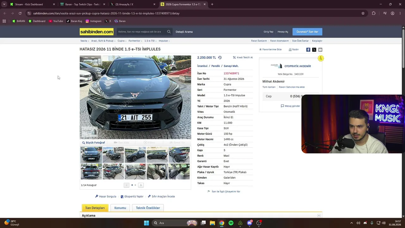This screenshot has height=228, width=405.
Task: Open the Teknik Özellikler tab
Action: tap(148, 208)
